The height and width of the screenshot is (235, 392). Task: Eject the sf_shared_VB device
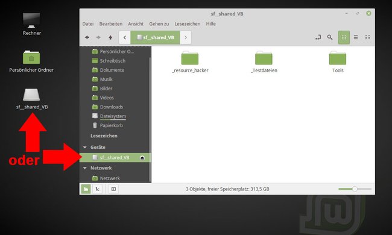click(142, 158)
